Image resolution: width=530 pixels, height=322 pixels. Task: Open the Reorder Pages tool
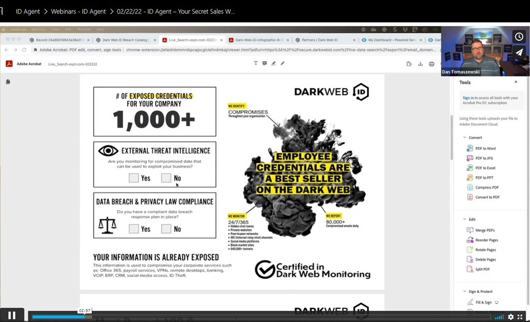486,240
